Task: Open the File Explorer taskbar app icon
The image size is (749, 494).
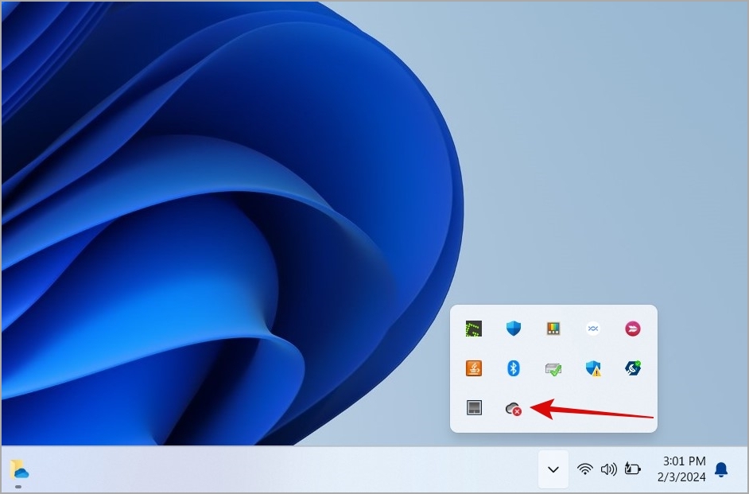Action: tap(19, 469)
